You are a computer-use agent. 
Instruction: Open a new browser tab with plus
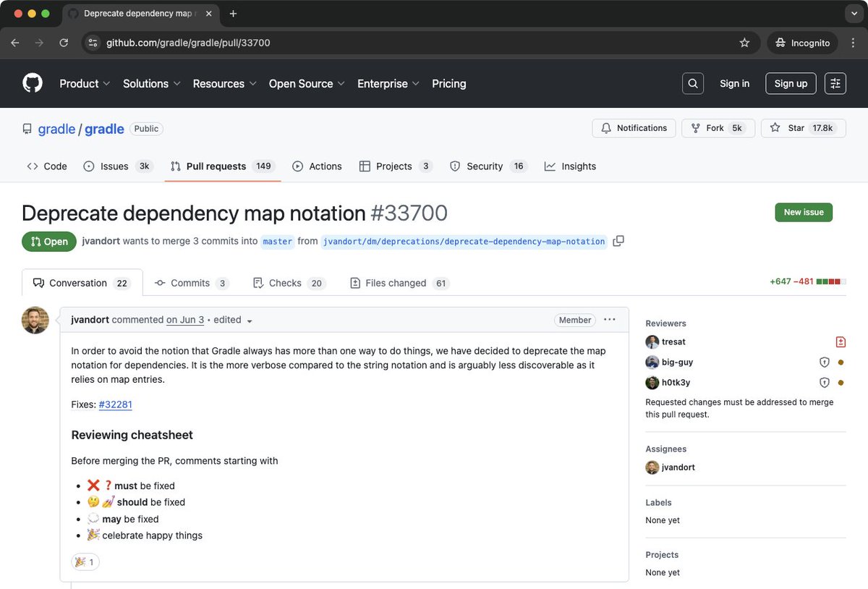click(233, 14)
